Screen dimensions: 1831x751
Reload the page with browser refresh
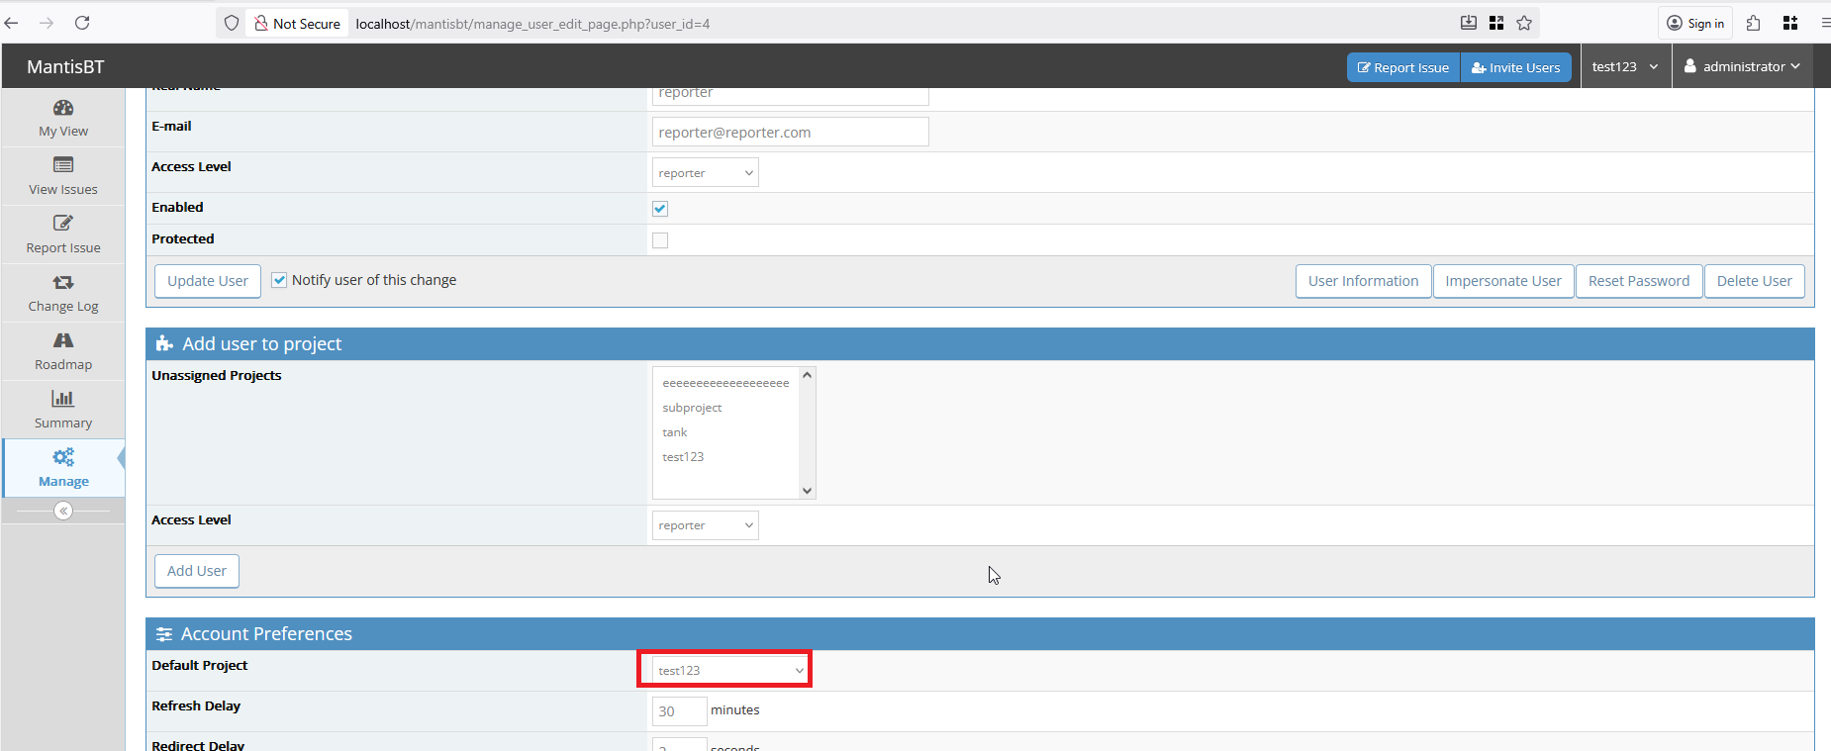82,23
